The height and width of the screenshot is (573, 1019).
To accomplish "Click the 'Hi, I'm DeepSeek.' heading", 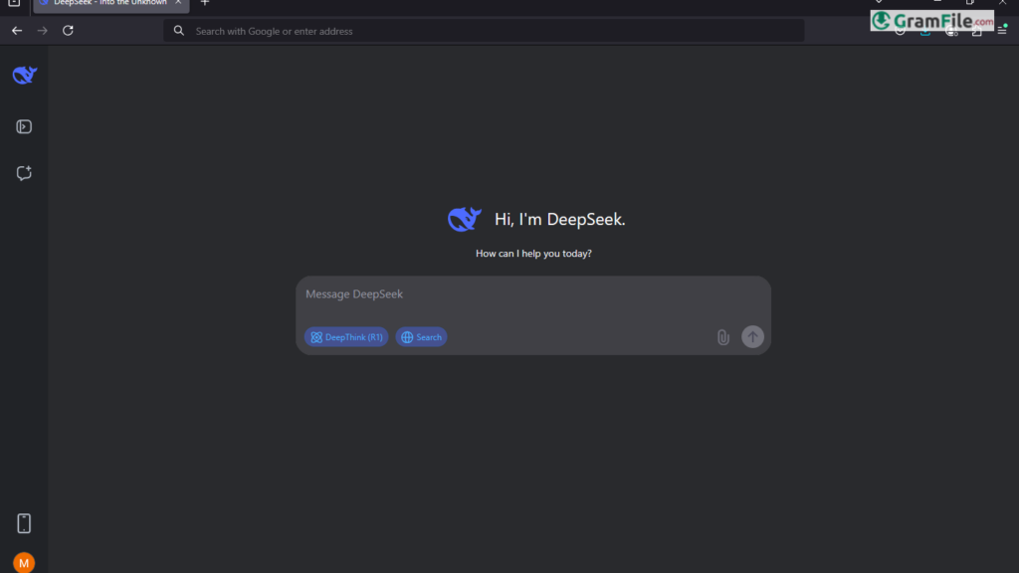I will click(559, 220).
